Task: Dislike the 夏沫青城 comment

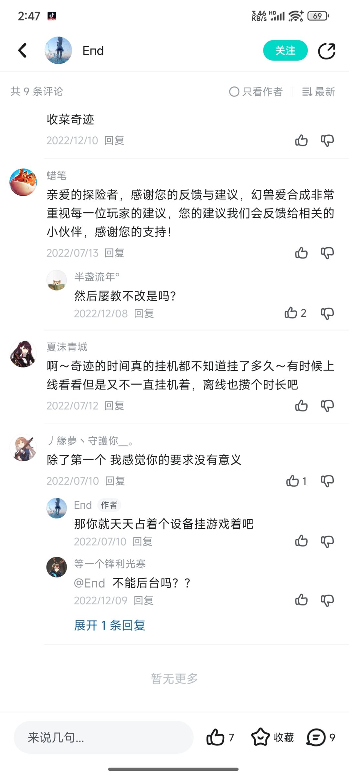Action: click(327, 406)
